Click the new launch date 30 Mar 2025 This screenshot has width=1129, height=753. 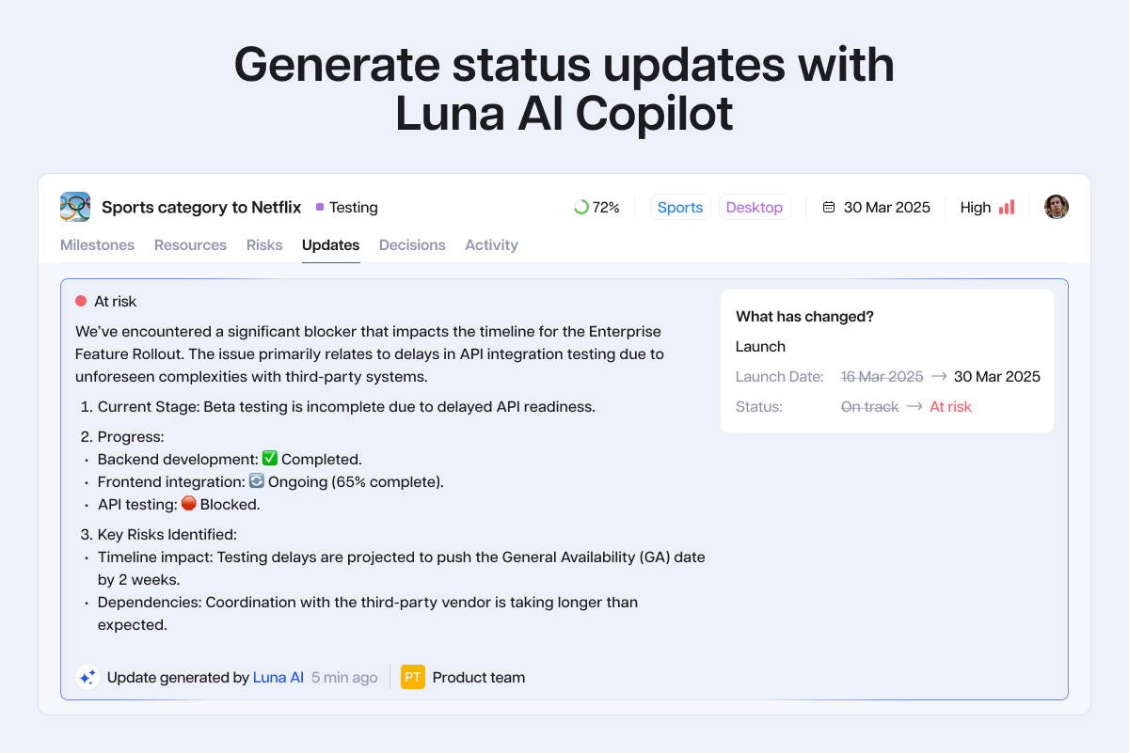[997, 377]
